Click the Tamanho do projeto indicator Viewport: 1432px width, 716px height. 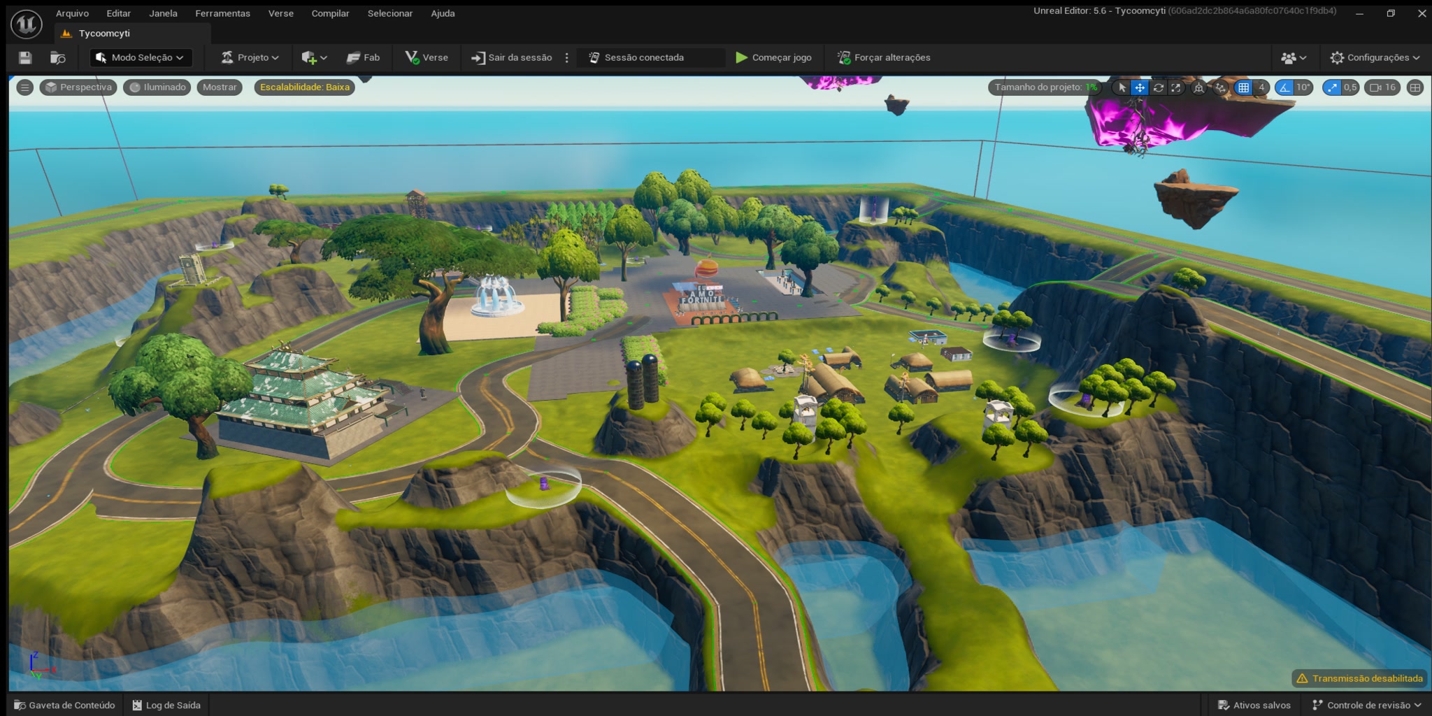point(1045,87)
